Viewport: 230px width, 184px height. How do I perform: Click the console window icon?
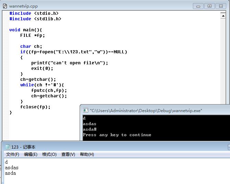coord(85,110)
